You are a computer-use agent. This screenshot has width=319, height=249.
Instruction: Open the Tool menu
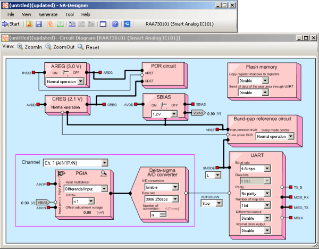(69, 14)
